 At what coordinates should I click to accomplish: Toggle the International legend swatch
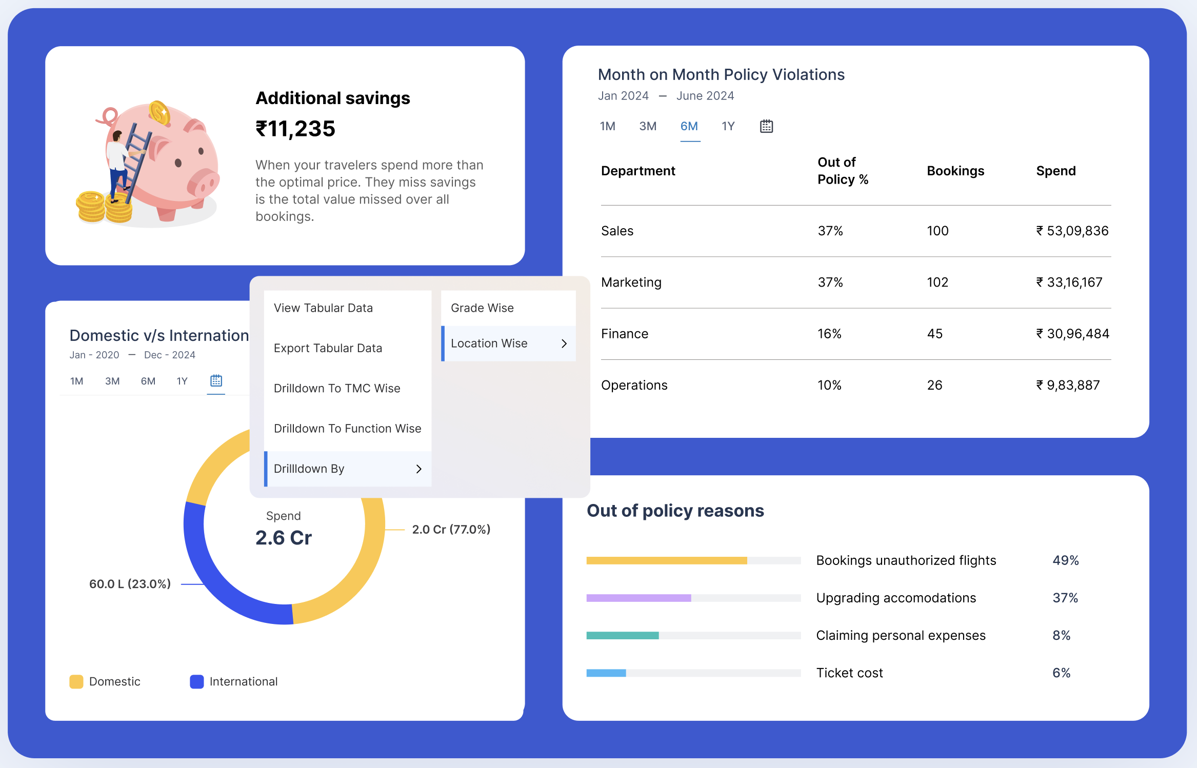point(197,681)
